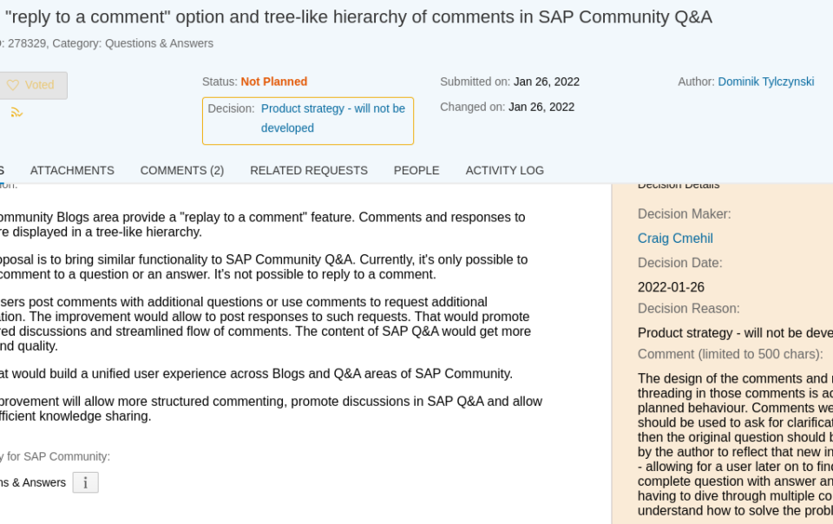Click the Submitted on date Jan 26, 2022

(547, 82)
